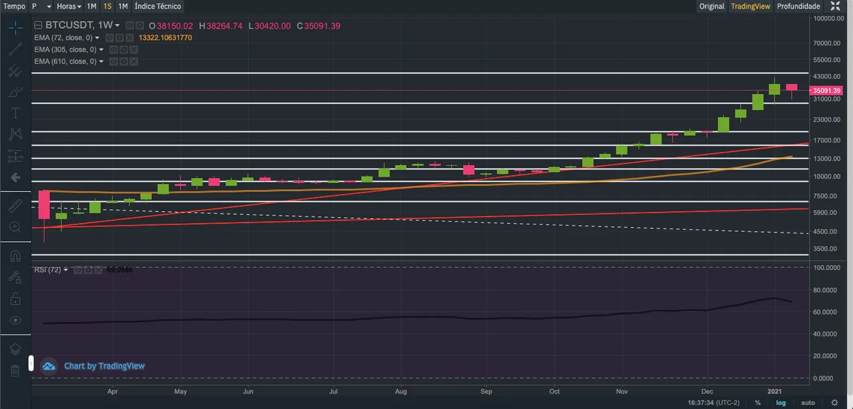Click the 2021 label on time axis
853x409 pixels.
(x=774, y=391)
